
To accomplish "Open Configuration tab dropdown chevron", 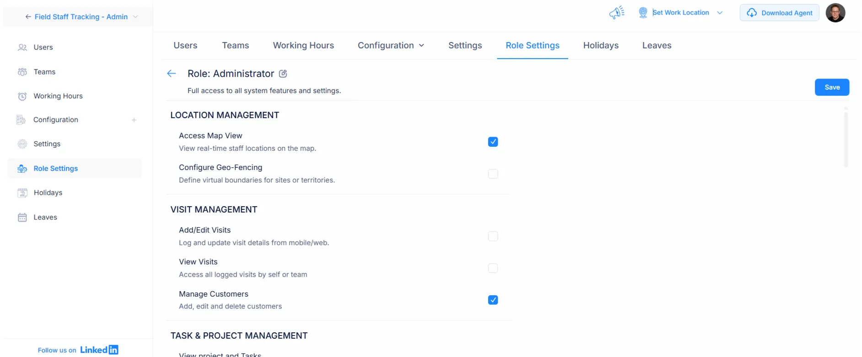I will pos(421,46).
